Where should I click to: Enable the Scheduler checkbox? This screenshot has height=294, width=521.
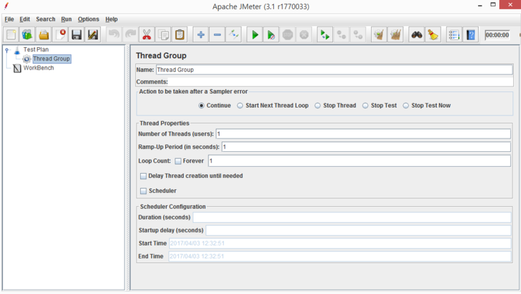(x=143, y=191)
